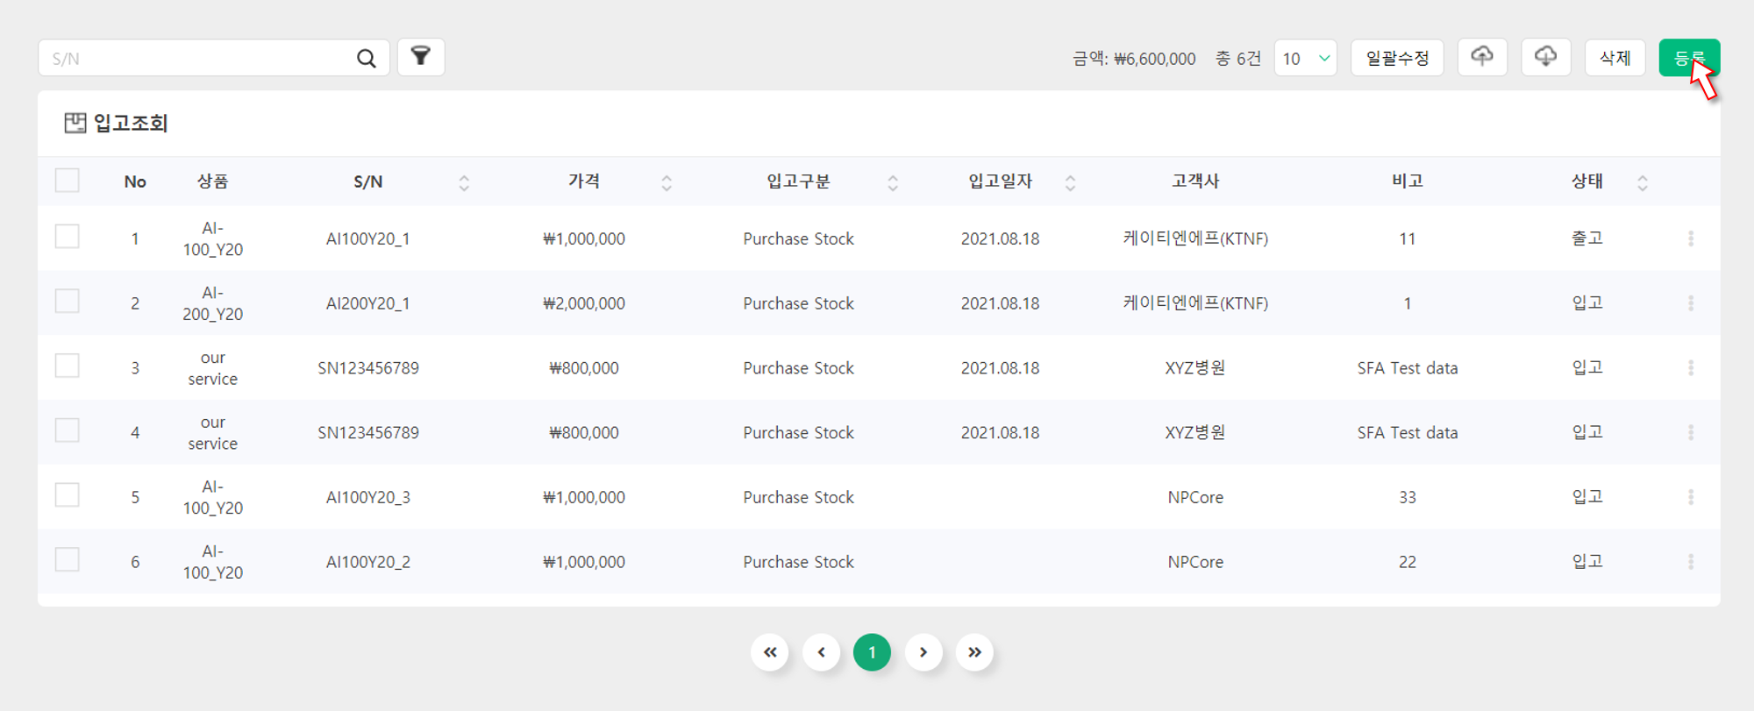Viewport: 1754px width, 711px height.
Task: Check the box for row AI100Y20_1
Action: (68, 237)
